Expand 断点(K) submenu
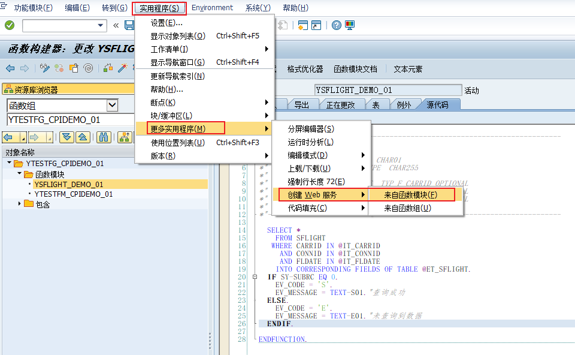 (x=205, y=103)
